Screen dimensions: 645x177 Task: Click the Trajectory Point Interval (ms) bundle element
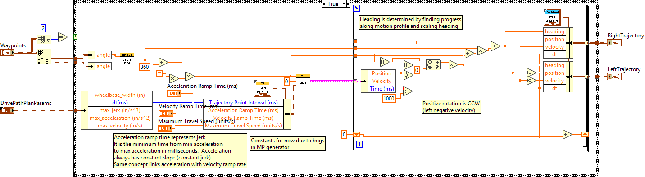point(244,103)
